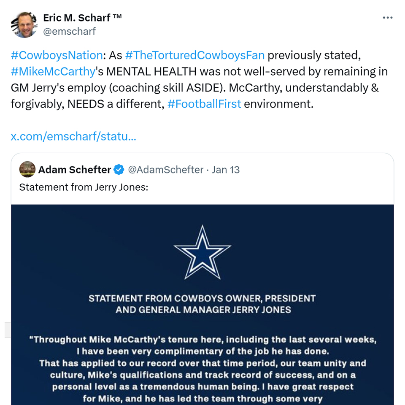Screen dimensions: 405x405
Task: Open the Jan 13 timestamp
Action: (225, 170)
